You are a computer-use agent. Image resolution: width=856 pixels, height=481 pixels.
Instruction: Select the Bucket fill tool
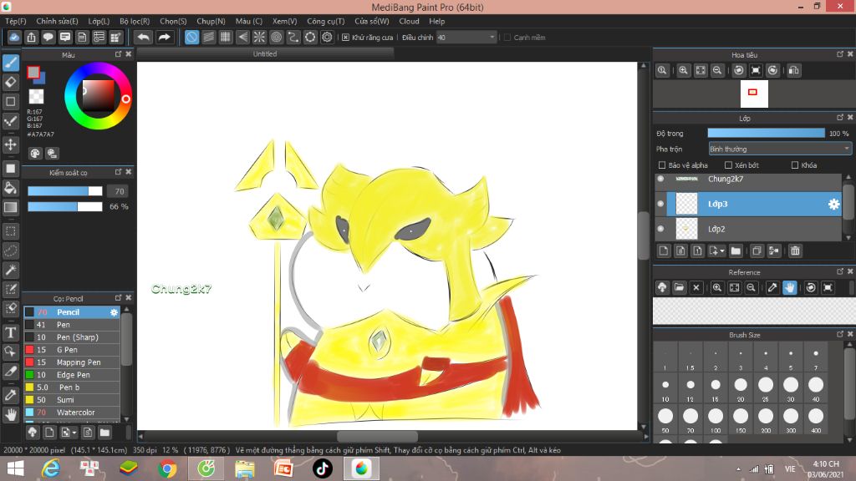pyautogui.click(x=10, y=188)
